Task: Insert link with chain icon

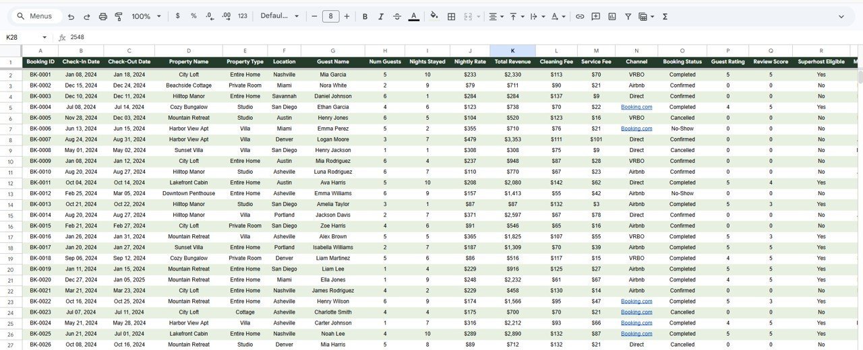Action: (x=580, y=16)
